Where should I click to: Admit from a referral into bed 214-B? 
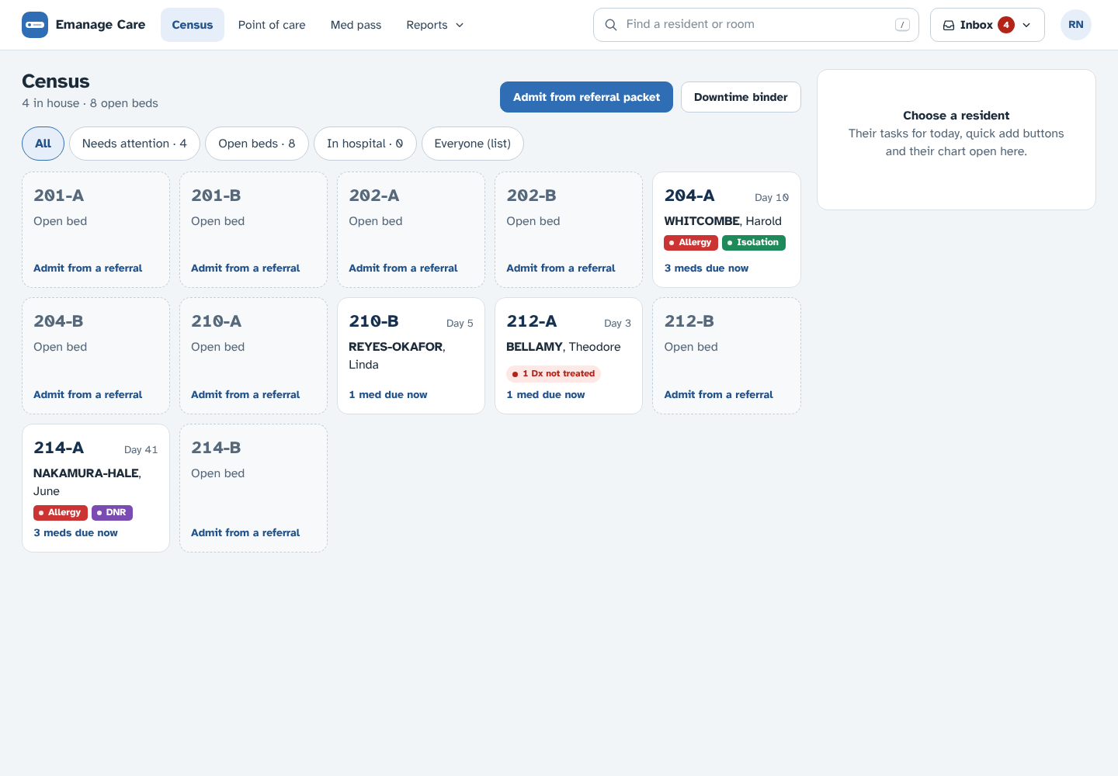pyautogui.click(x=245, y=532)
